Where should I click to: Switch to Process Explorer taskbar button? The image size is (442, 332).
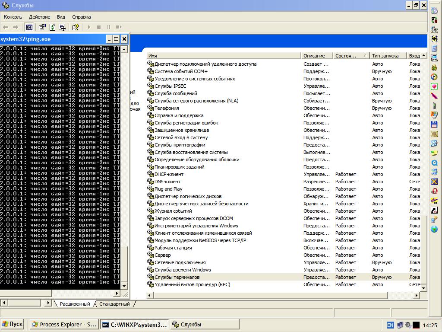pos(64,325)
